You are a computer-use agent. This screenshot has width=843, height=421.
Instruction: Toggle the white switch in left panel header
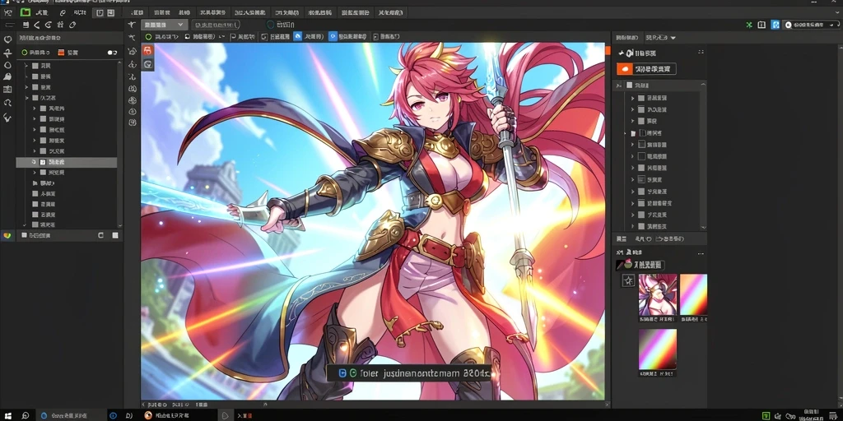[112, 53]
